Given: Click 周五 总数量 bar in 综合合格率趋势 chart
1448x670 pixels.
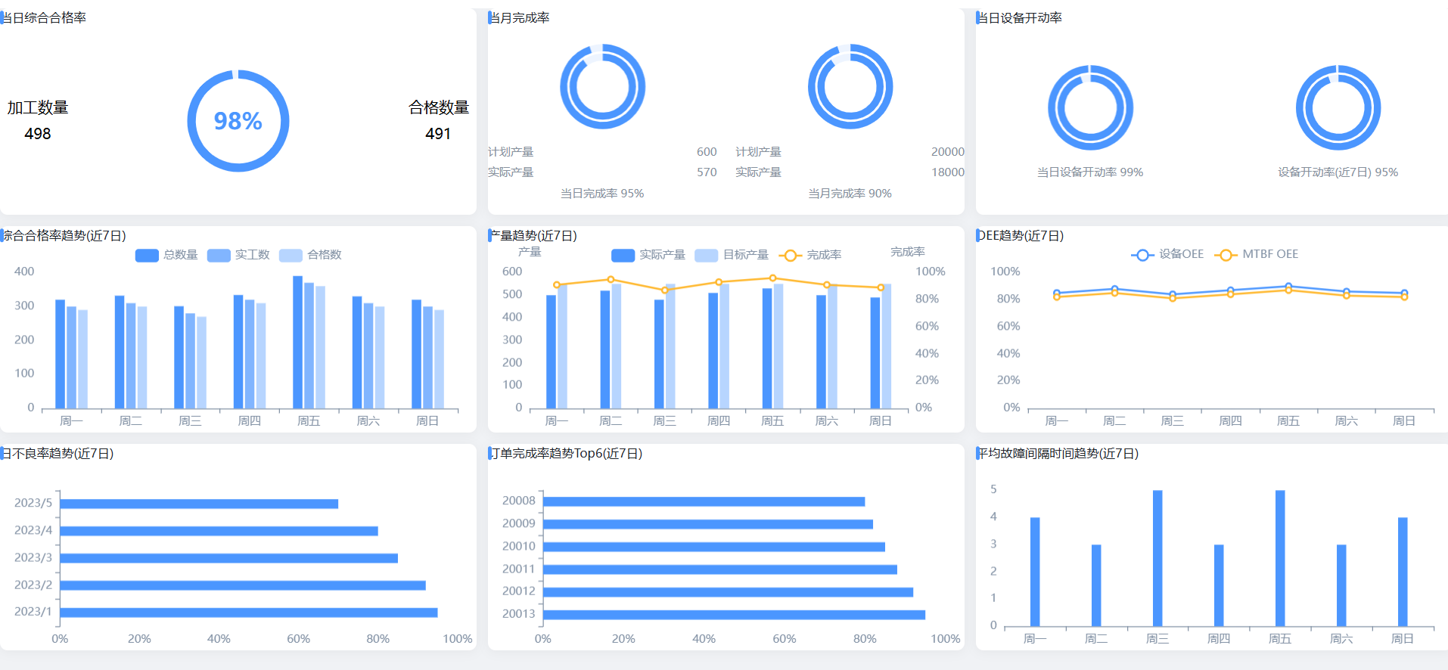Looking at the screenshot, I should 297,343.
